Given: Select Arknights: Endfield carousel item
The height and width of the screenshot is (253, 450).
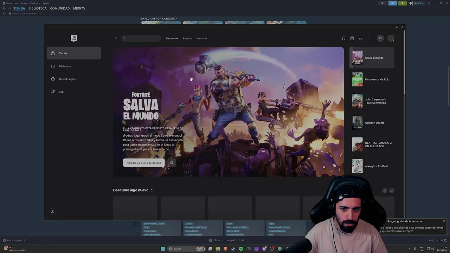Looking at the screenshot, I should click(372, 166).
